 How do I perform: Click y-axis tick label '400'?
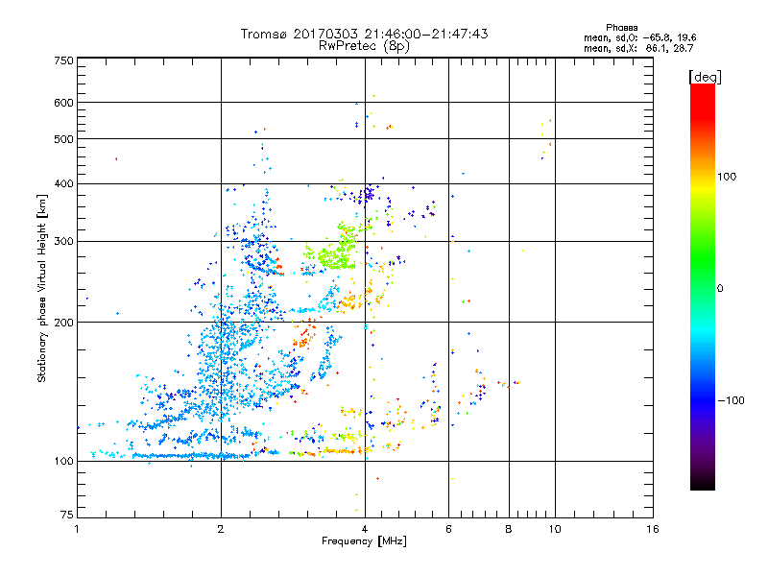pos(63,183)
